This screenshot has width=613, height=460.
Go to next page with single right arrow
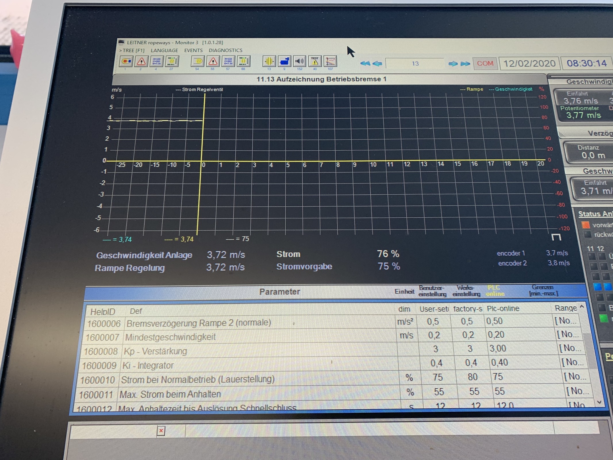click(453, 64)
